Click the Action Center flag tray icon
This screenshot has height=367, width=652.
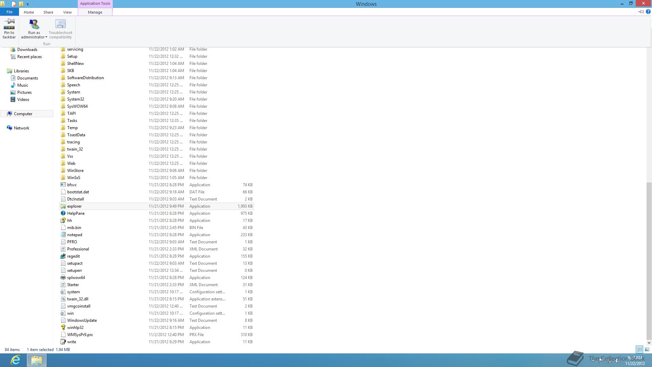pyautogui.click(x=601, y=361)
